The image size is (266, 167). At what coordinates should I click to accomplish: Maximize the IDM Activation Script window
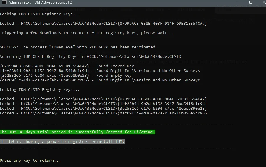pyautogui.click(x=251, y=2)
